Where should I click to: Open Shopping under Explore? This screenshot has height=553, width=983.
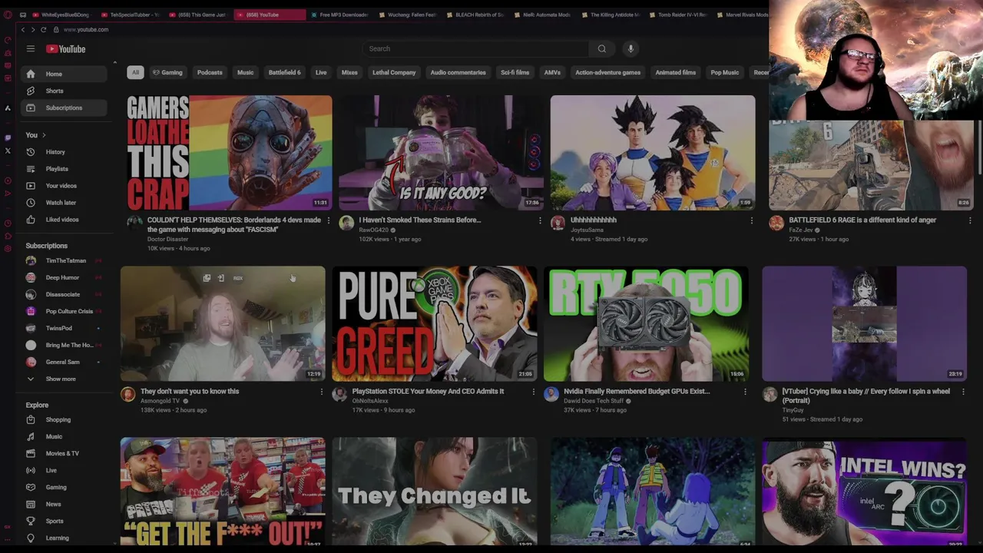coord(65,419)
